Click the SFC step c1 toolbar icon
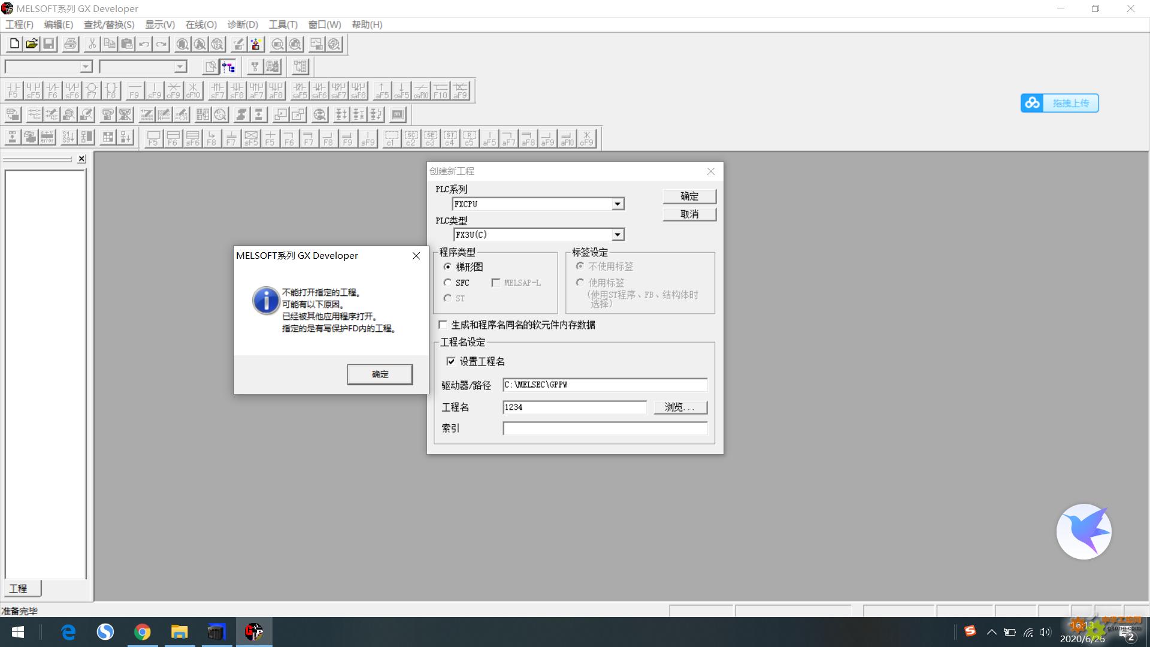 tap(391, 138)
